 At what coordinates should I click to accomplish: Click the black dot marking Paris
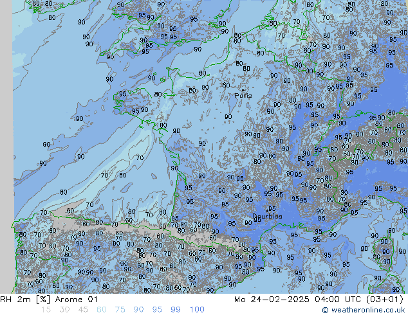pos(243,90)
